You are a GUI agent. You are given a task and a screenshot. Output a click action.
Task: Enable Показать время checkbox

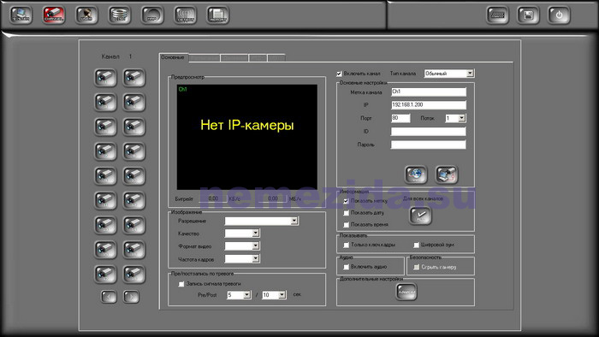point(346,225)
